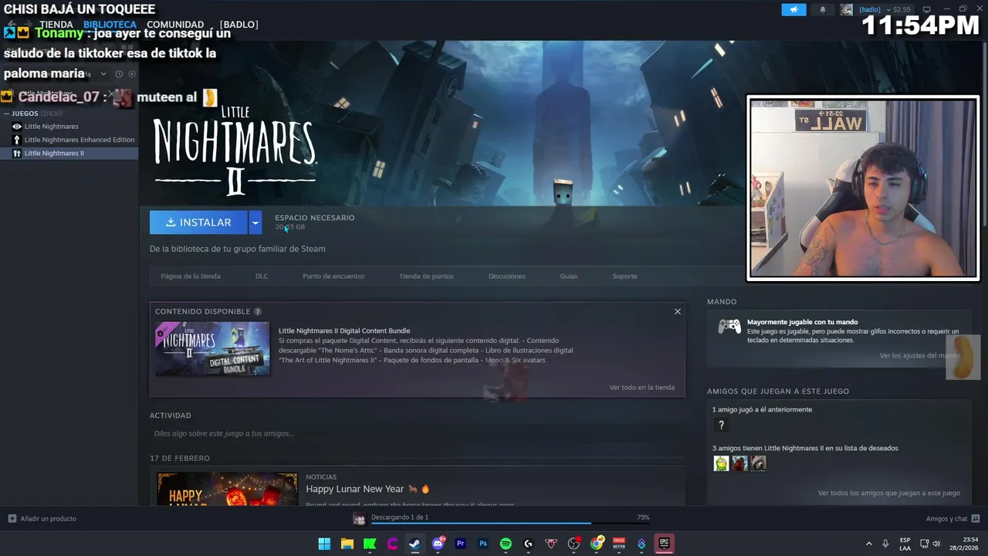The width and height of the screenshot is (988, 556).
Task: Open Punto de encuentro tab
Action: (333, 276)
